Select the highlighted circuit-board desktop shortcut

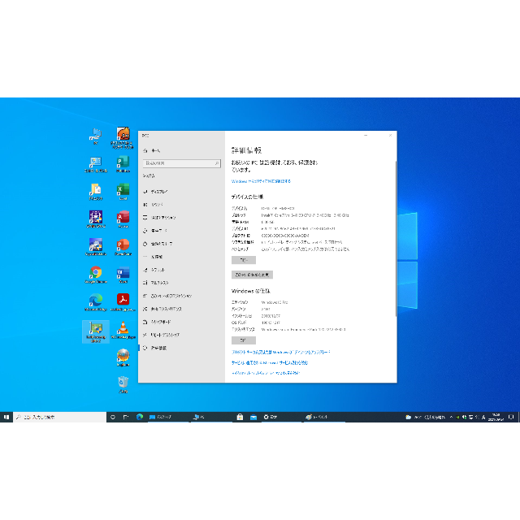point(96,331)
